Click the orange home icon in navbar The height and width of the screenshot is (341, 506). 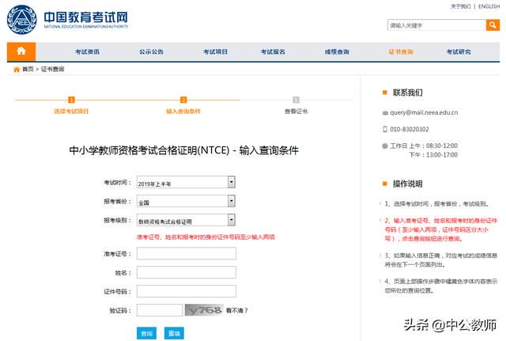[21, 51]
